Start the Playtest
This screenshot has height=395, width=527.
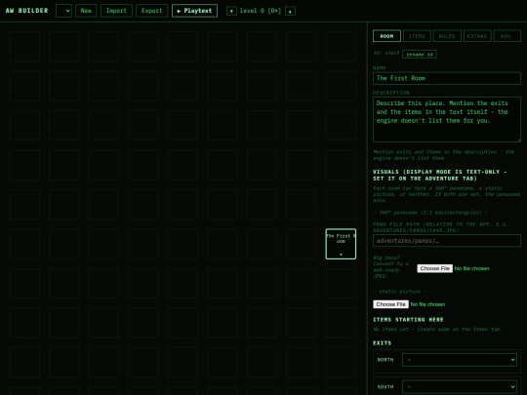click(194, 11)
